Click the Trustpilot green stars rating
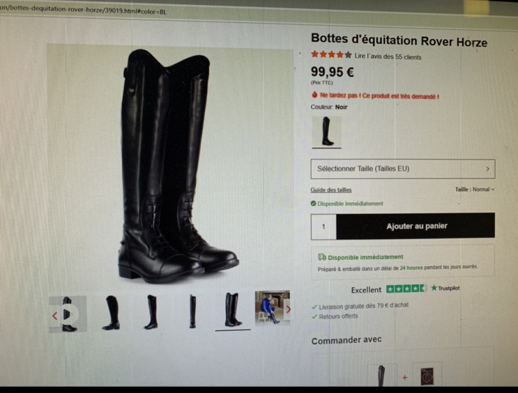The height and width of the screenshot is (393, 518). (406, 289)
